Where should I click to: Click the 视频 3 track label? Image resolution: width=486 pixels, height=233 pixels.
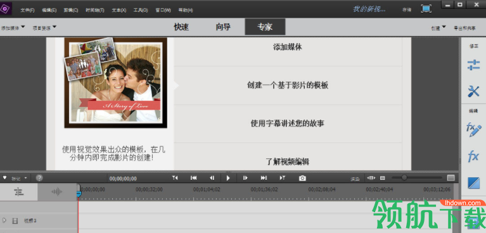(30, 220)
